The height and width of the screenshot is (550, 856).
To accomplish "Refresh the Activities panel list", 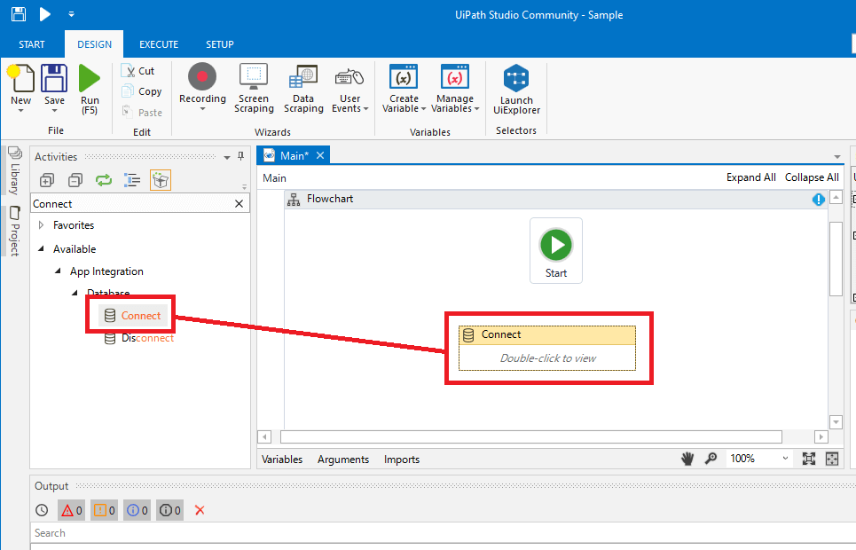I will pyautogui.click(x=104, y=180).
